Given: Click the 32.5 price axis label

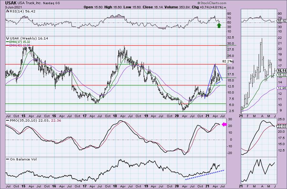Looking at the screenshot, I should point(231,37).
